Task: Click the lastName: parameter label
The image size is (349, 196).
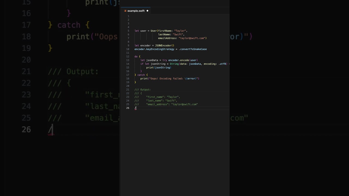Action: pos(165,35)
